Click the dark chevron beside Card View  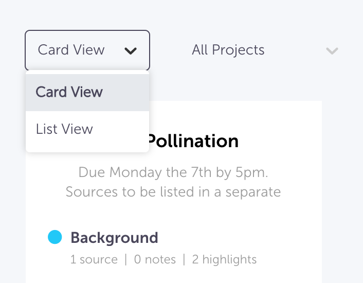[x=131, y=51]
